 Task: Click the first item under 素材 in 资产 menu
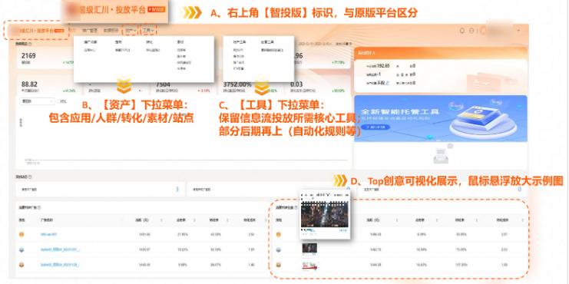click(x=181, y=50)
